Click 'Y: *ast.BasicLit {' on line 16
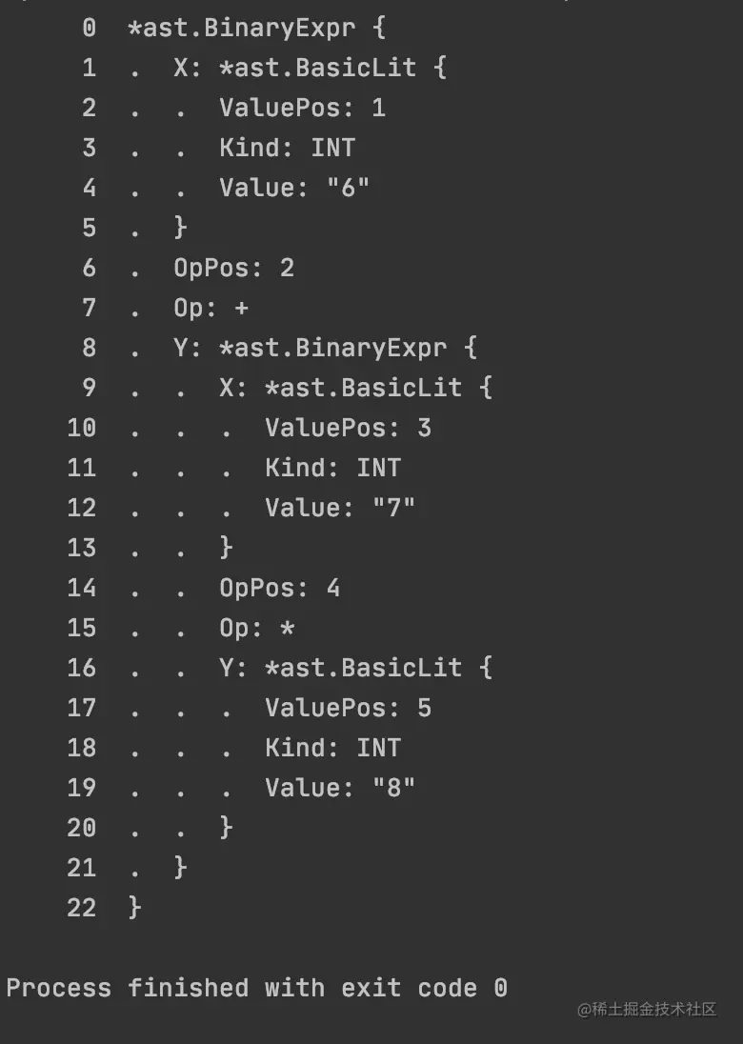743x1044 pixels. point(355,667)
